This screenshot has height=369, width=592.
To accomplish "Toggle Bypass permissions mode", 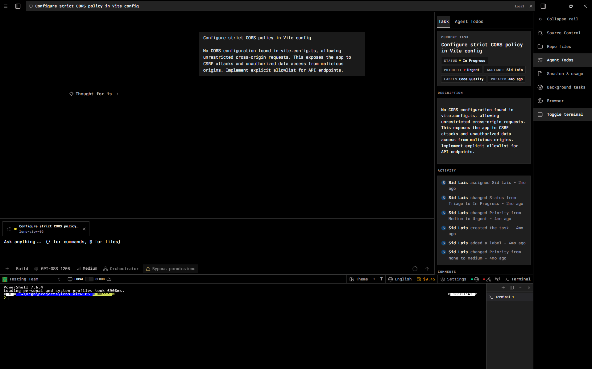I will [171, 269].
